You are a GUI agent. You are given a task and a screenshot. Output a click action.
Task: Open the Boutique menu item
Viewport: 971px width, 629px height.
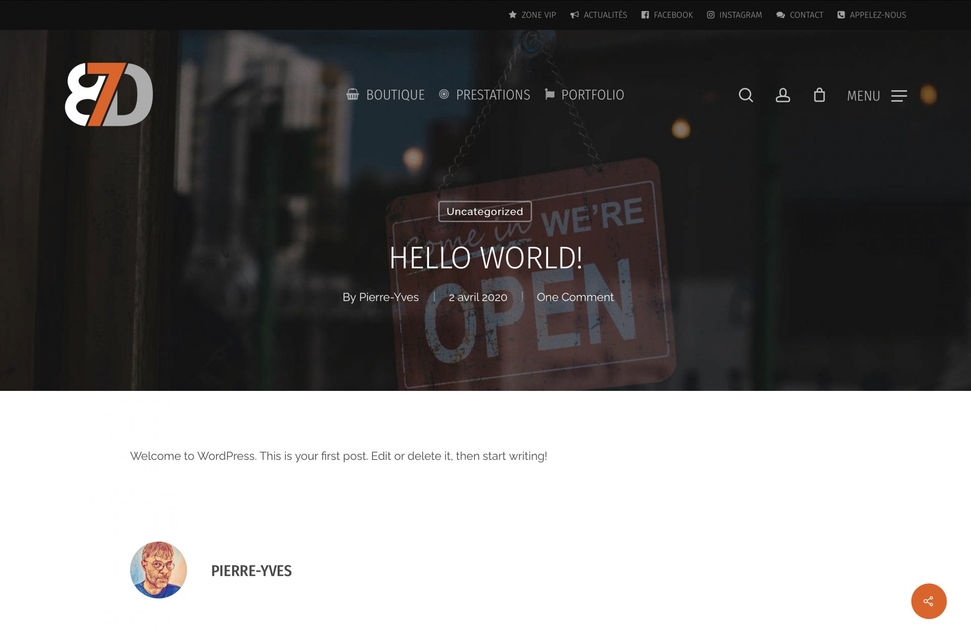(x=395, y=95)
